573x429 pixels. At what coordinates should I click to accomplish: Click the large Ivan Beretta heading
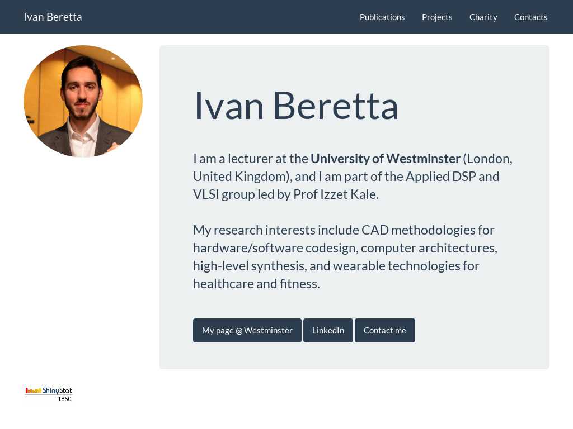click(x=296, y=106)
